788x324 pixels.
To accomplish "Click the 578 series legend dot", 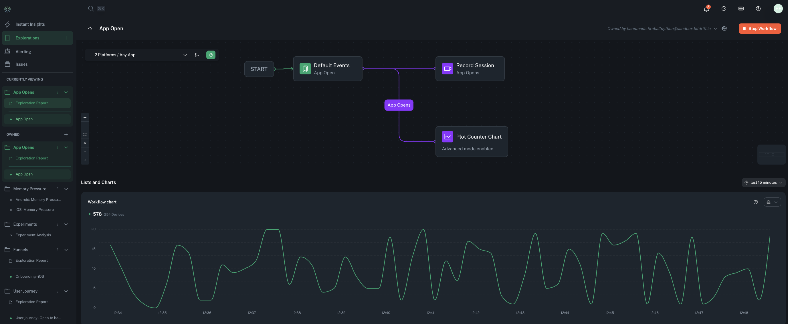I will [90, 214].
